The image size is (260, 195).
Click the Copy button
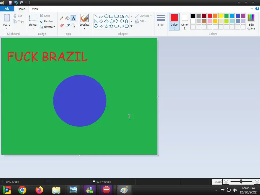point(19,21)
